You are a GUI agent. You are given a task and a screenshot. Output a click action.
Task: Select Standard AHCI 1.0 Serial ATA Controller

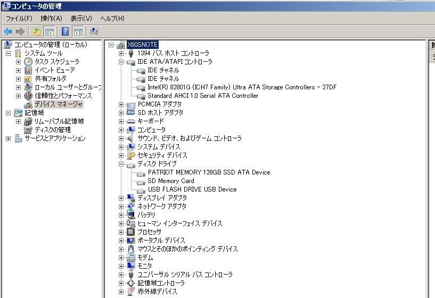(x=203, y=96)
